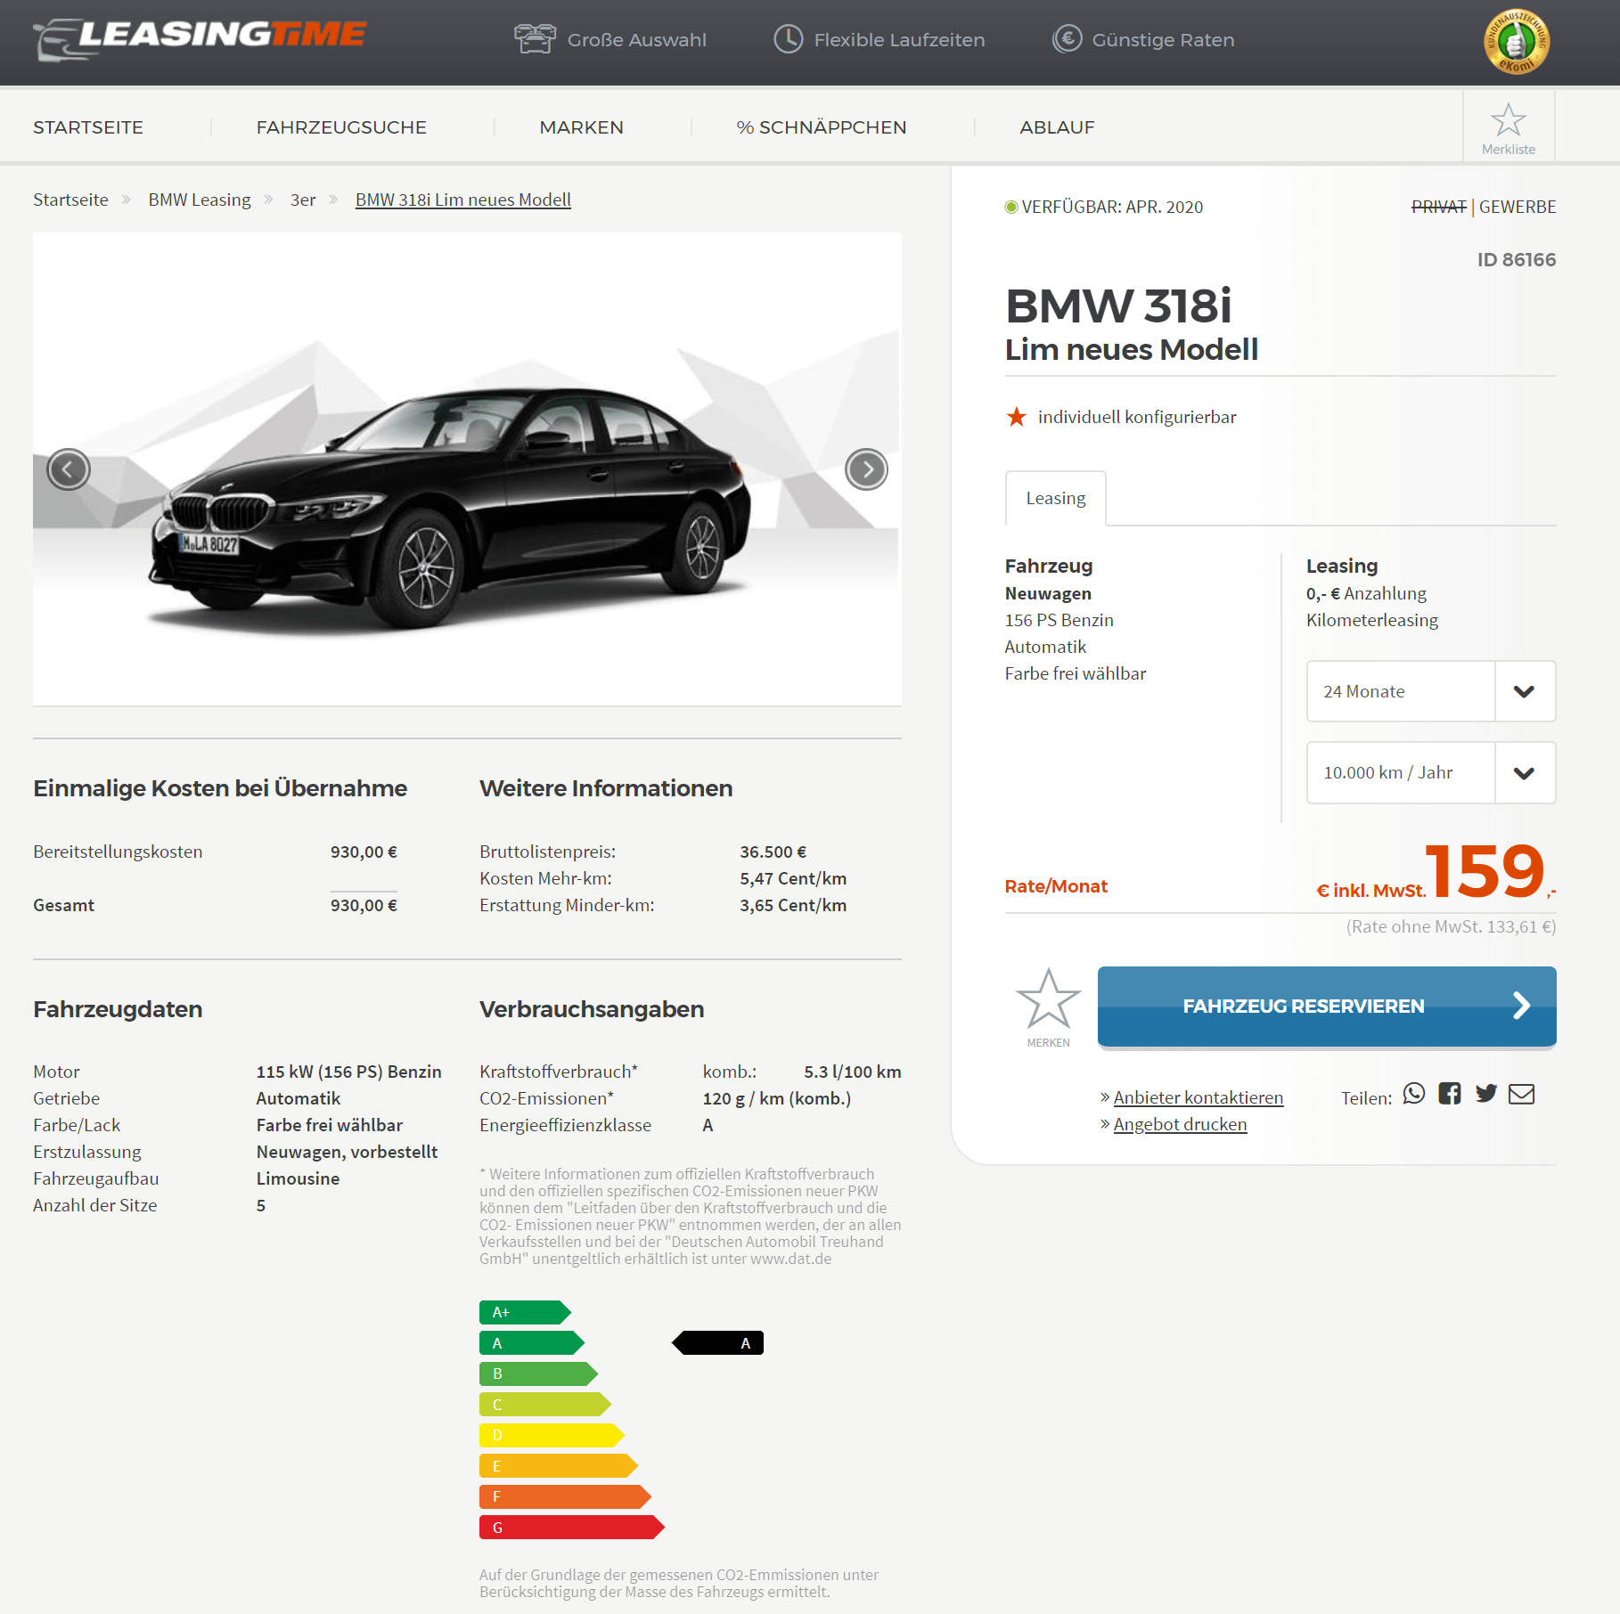Click the Günstige Raten euro icon

(x=1067, y=39)
